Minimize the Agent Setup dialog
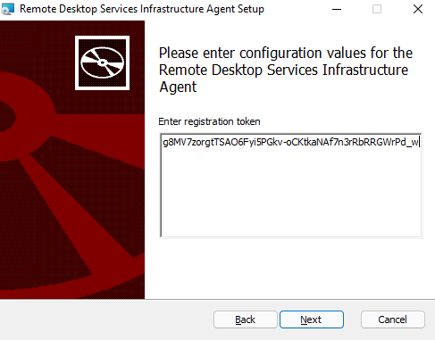 [x=337, y=9]
